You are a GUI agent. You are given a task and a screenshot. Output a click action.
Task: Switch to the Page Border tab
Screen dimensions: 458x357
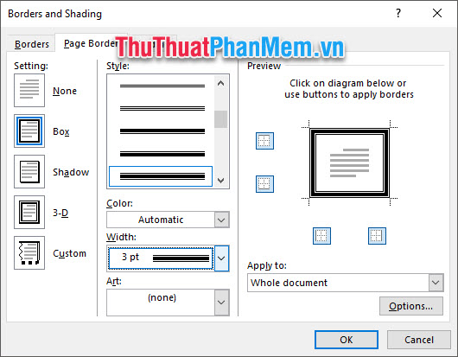pyautogui.click(x=91, y=43)
